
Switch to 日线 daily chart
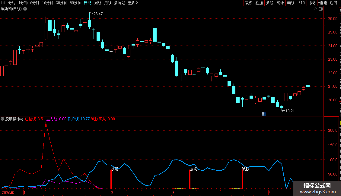point(88,3)
